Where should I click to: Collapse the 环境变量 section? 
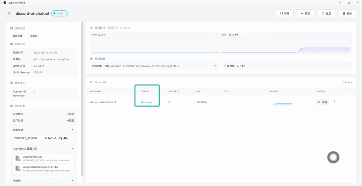click(x=73, y=130)
